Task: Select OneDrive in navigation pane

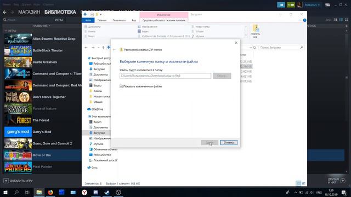Action: (x=97, y=109)
